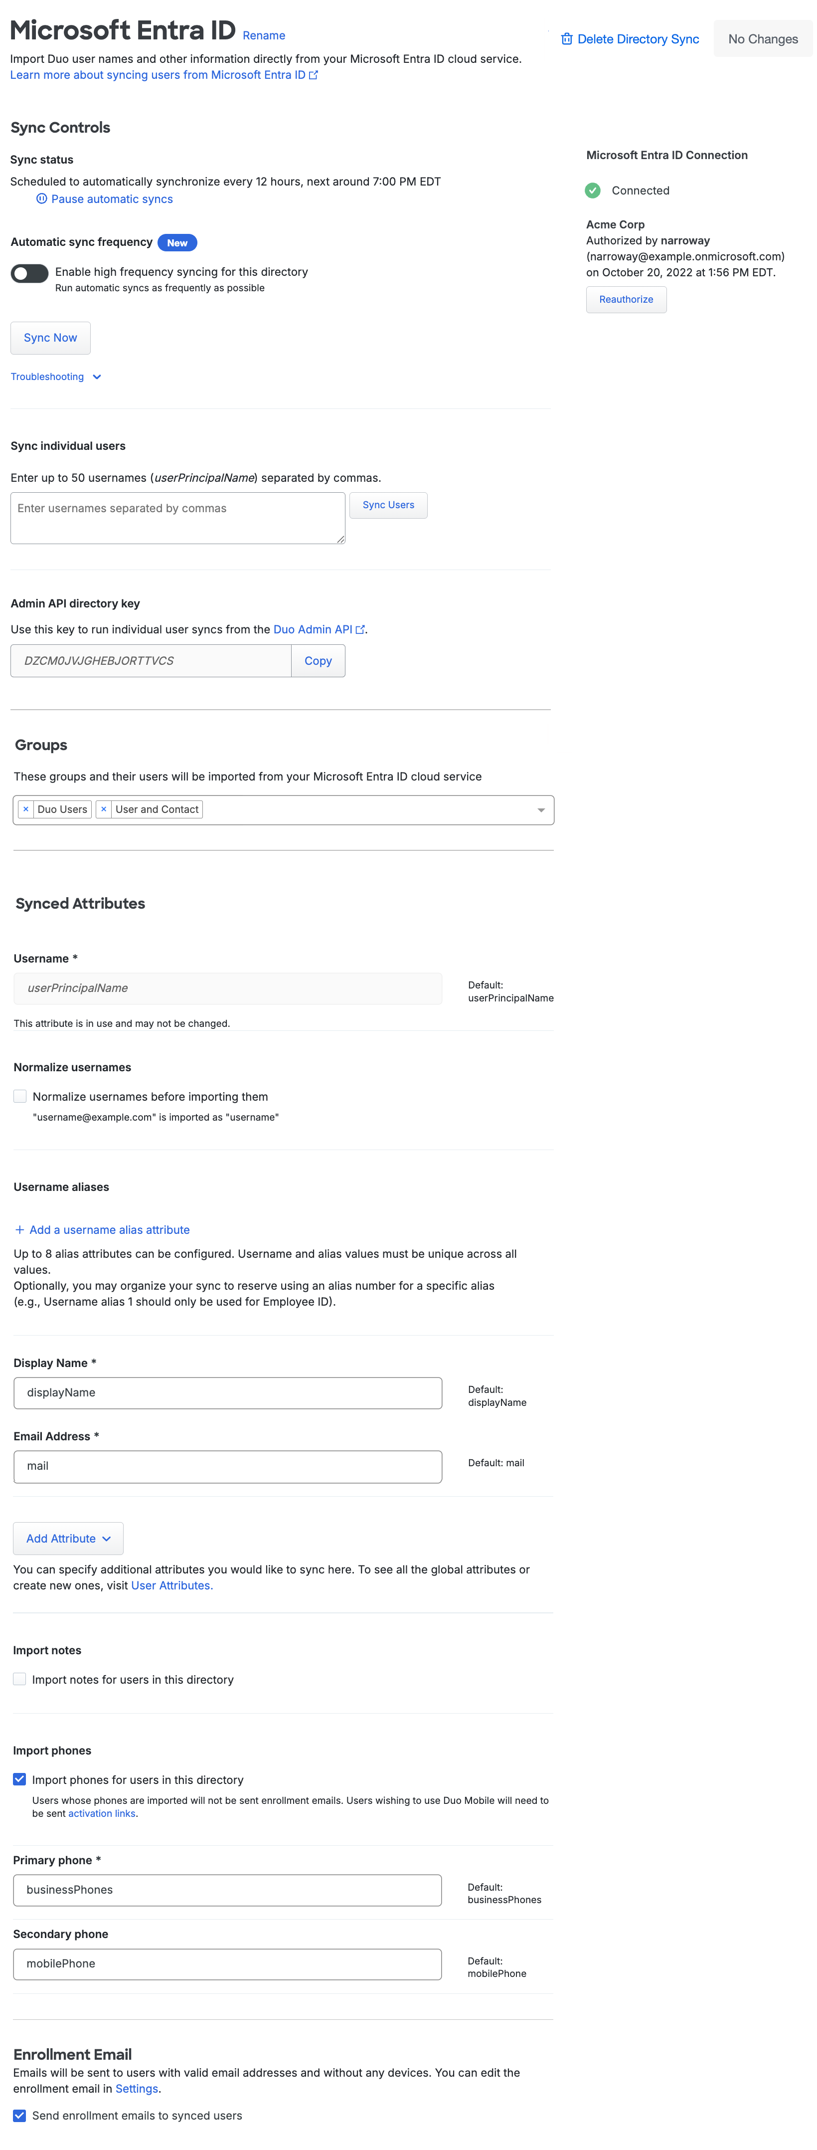Image resolution: width=817 pixels, height=2150 pixels.
Task: Remove User and Contact group via its x icon
Action: (104, 809)
